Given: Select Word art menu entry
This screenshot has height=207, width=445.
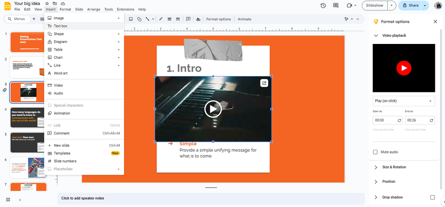Looking at the screenshot, I should [60, 73].
